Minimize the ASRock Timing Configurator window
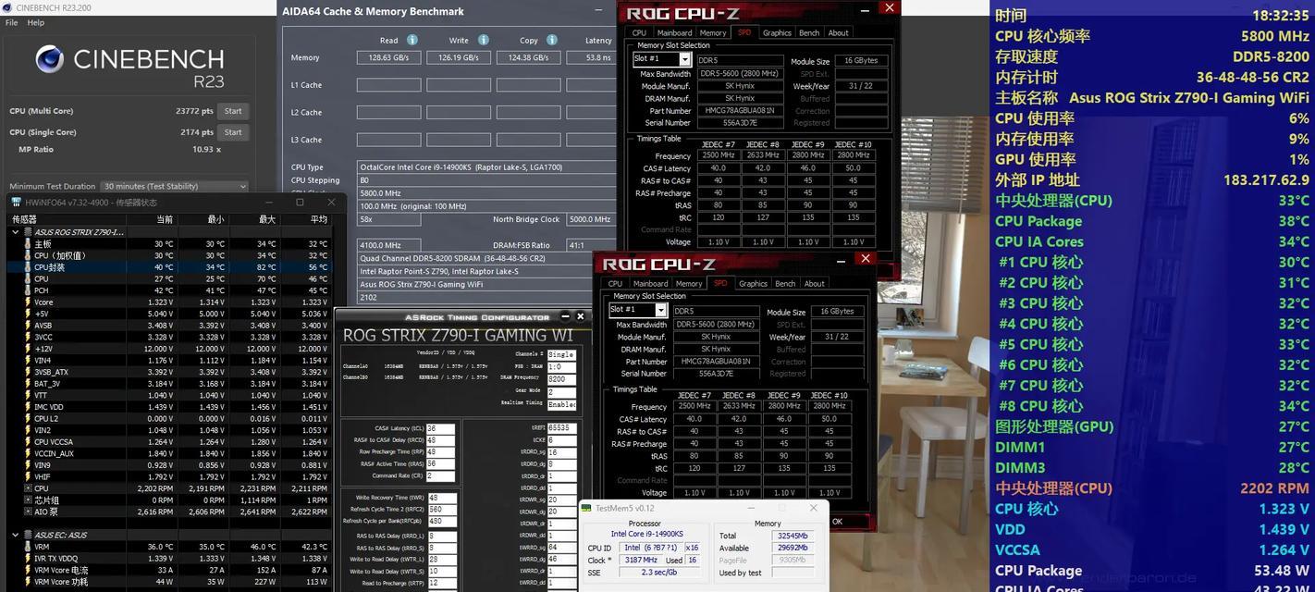The width and height of the screenshot is (1315, 592). (x=565, y=316)
